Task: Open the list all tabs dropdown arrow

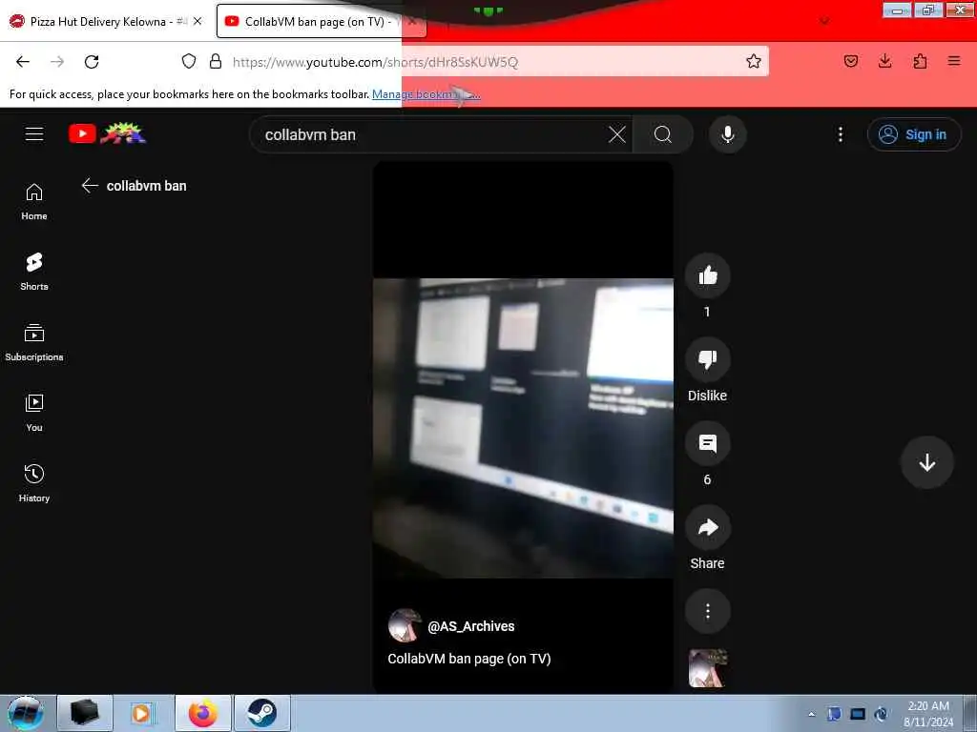Action: [x=824, y=21]
